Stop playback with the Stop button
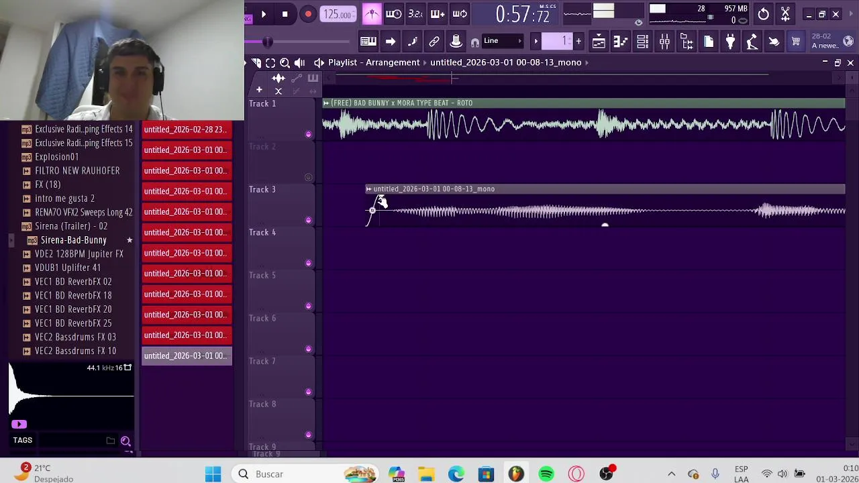 click(x=285, y=13)
